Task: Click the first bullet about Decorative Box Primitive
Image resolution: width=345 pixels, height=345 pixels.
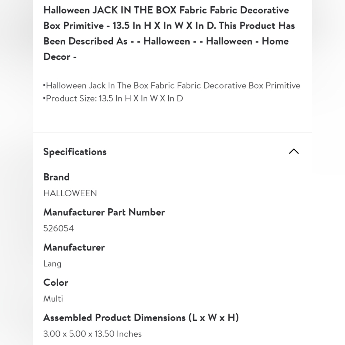Action: tap(171, 85)
